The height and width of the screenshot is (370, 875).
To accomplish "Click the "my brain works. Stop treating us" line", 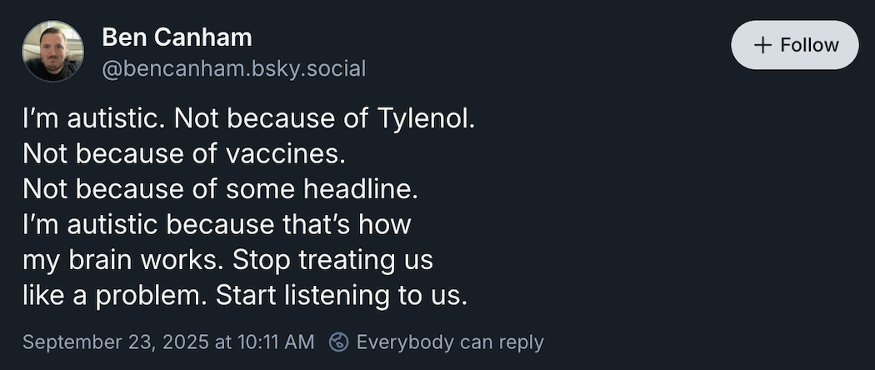I will tap(227, 260).
